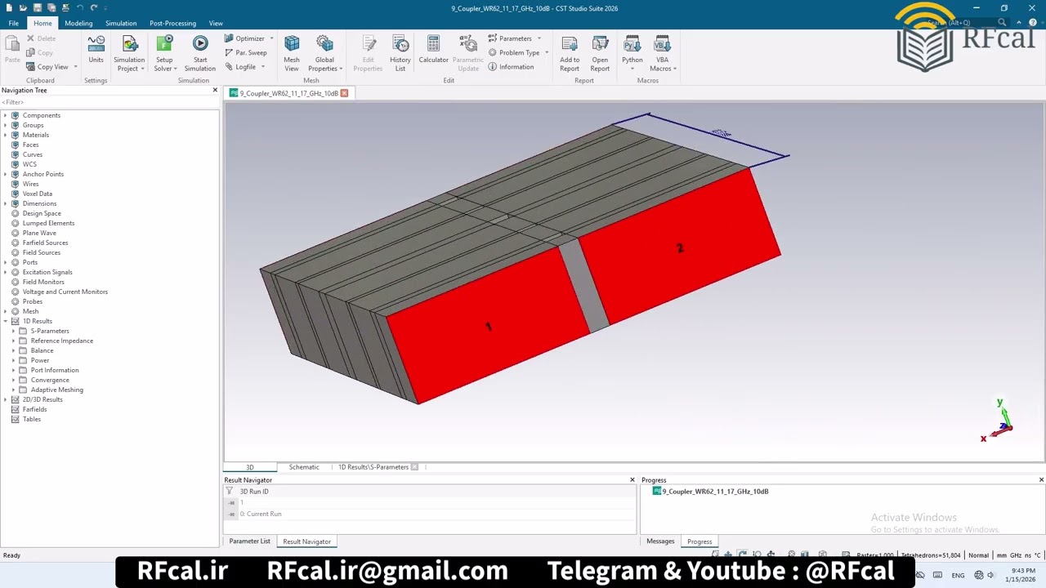Click Tetrahedrons=51,804 in the status bar
This screenshot has width=1046, height=588.
click(x=931, y=555)
